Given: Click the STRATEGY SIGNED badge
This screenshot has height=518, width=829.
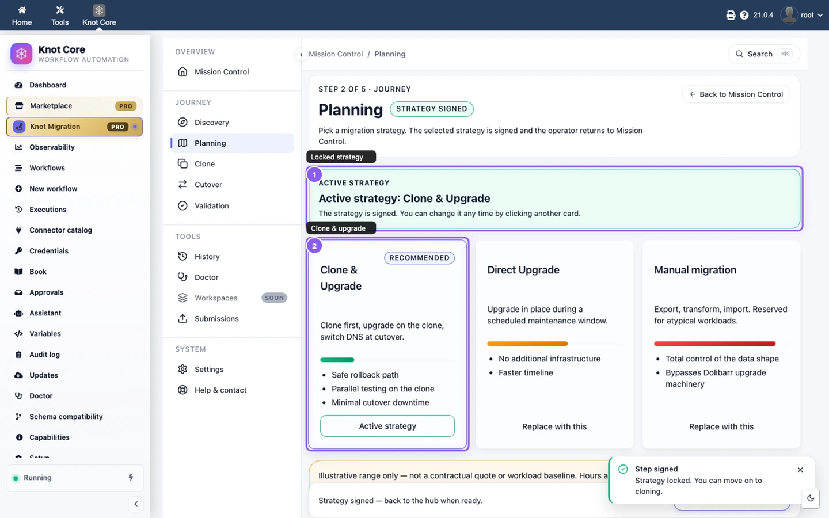Looking at the screenshot, I should [x=432, y=109].
